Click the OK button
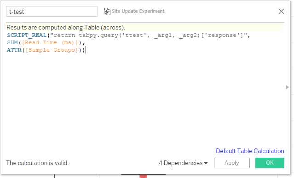 (x=270, y=163)
